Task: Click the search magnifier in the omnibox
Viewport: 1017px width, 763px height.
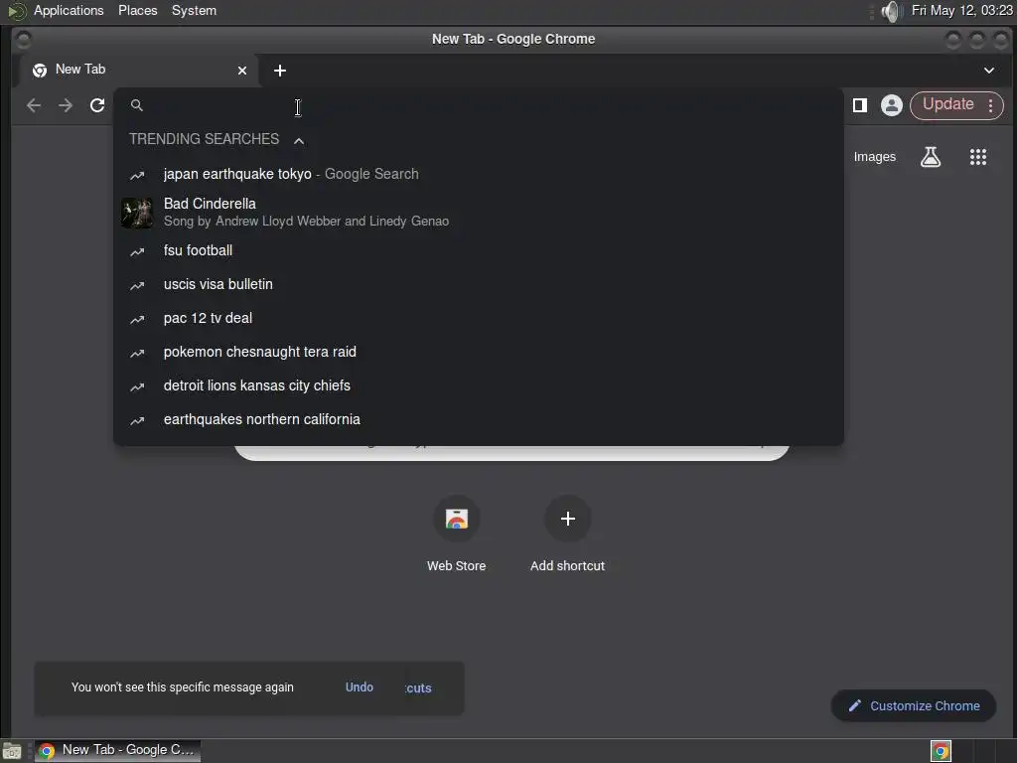Action: coord(137,105)
